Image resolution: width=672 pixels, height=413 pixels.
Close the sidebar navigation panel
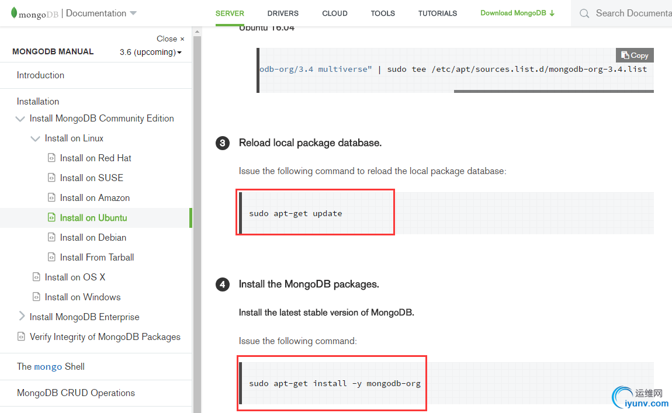click(171, 39)
